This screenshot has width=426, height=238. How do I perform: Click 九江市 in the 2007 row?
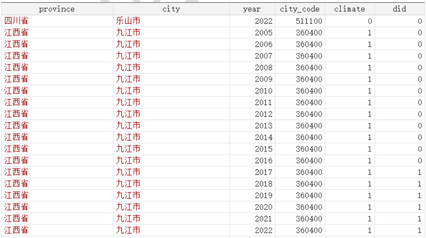[128, 56]
